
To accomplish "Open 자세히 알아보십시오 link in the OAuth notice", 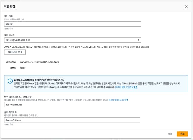I will click(x=124, y=87).
